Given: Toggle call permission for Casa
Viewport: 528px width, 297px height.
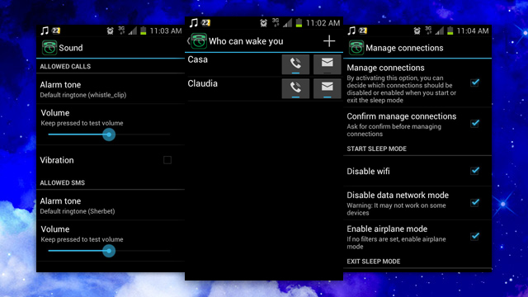Looking at the screenshot, I should (295, 64).
